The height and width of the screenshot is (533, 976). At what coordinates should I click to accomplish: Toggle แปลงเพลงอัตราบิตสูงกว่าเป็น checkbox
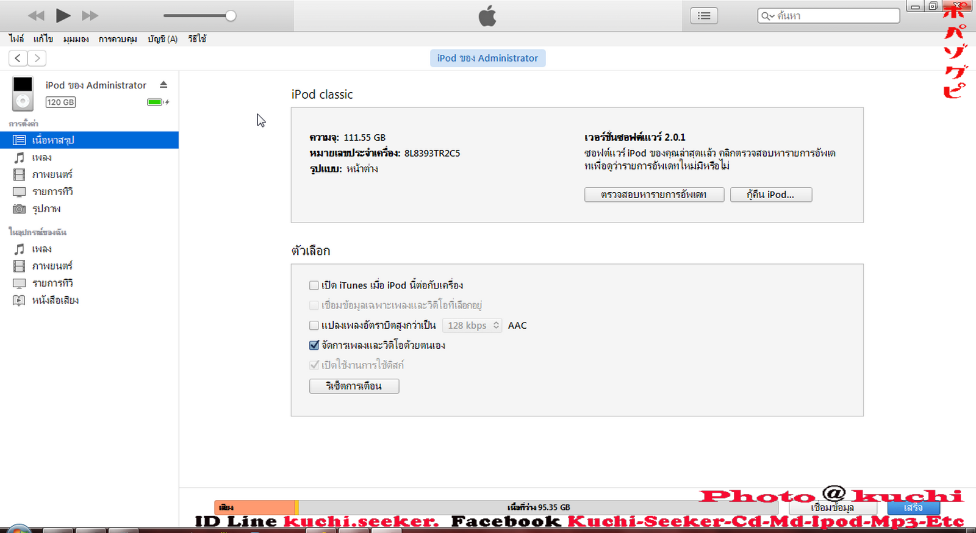coord(314,326)
